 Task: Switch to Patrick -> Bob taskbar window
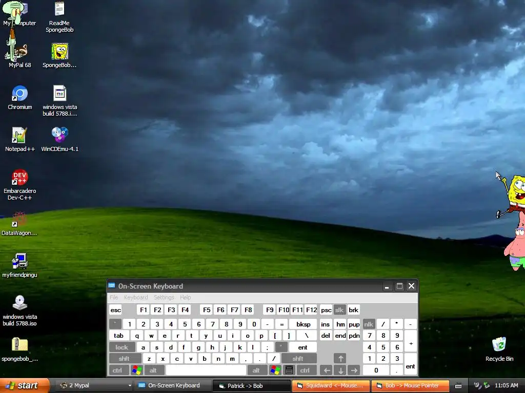pos(251,386)
